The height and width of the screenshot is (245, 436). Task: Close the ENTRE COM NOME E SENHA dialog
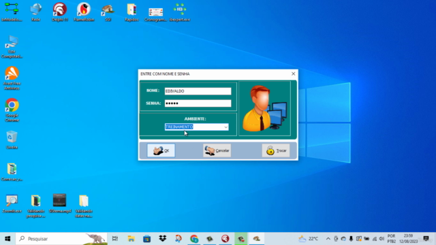coord(293,73)
